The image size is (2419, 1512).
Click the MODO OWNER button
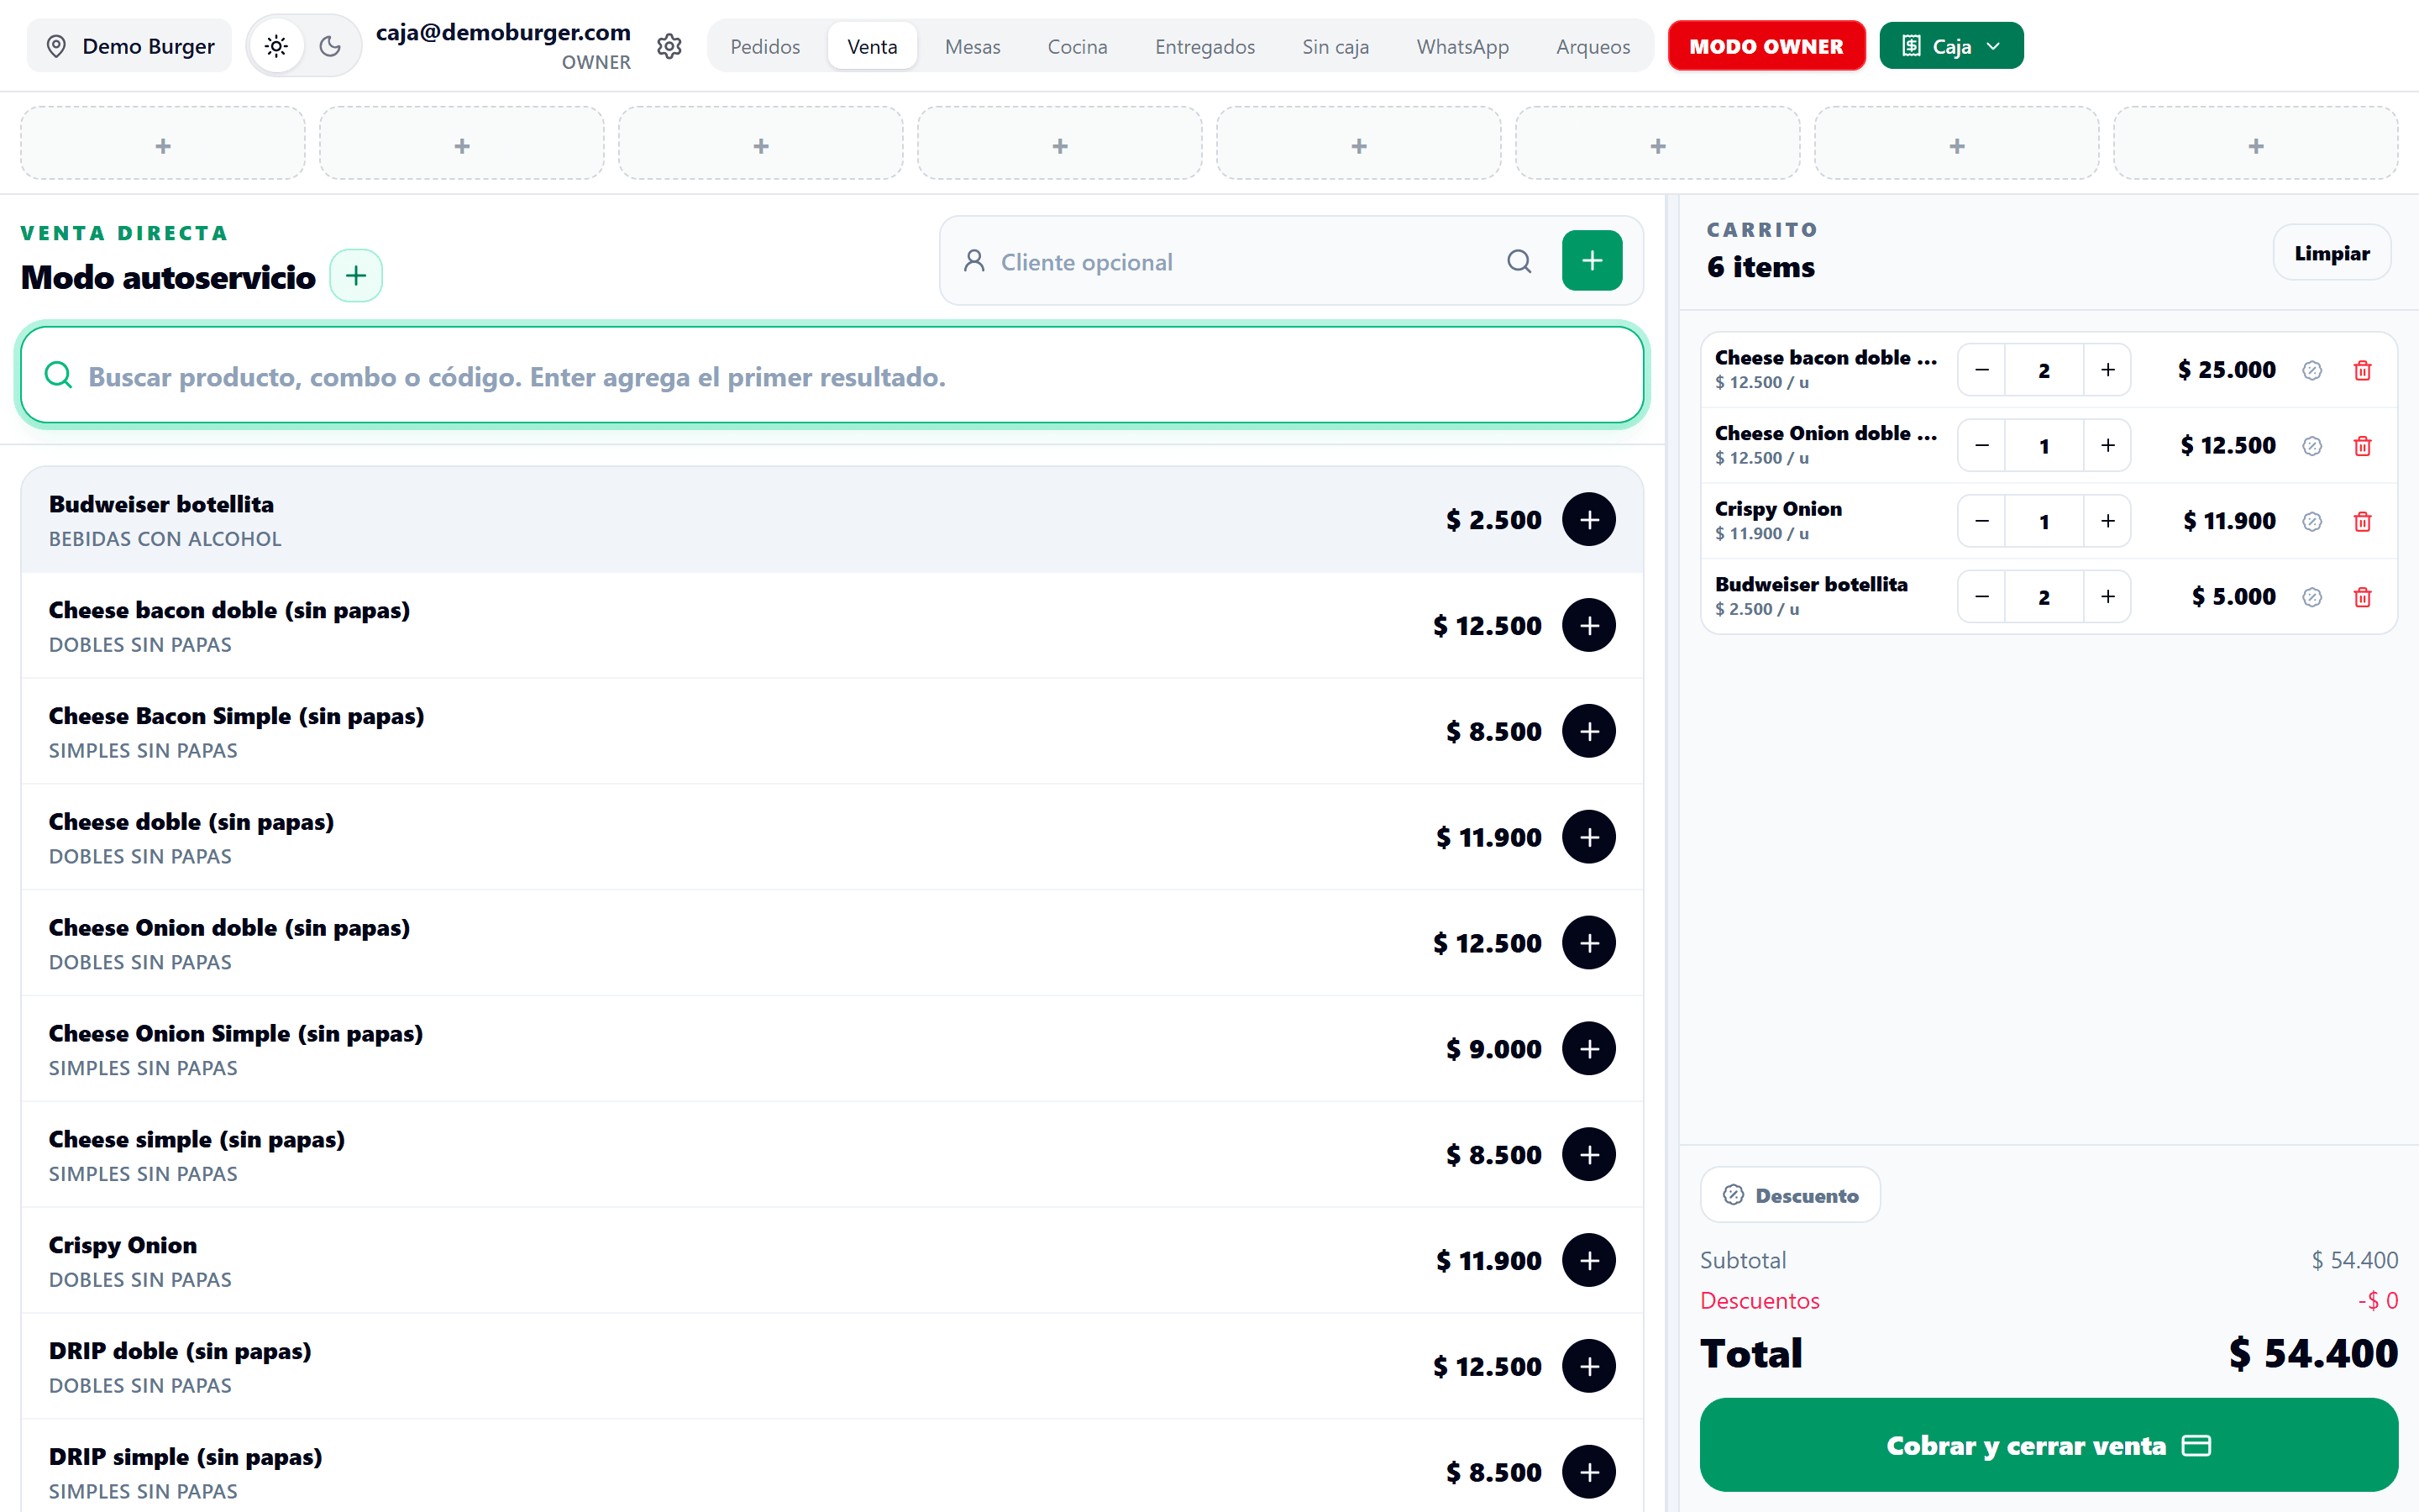(1766, 46)
